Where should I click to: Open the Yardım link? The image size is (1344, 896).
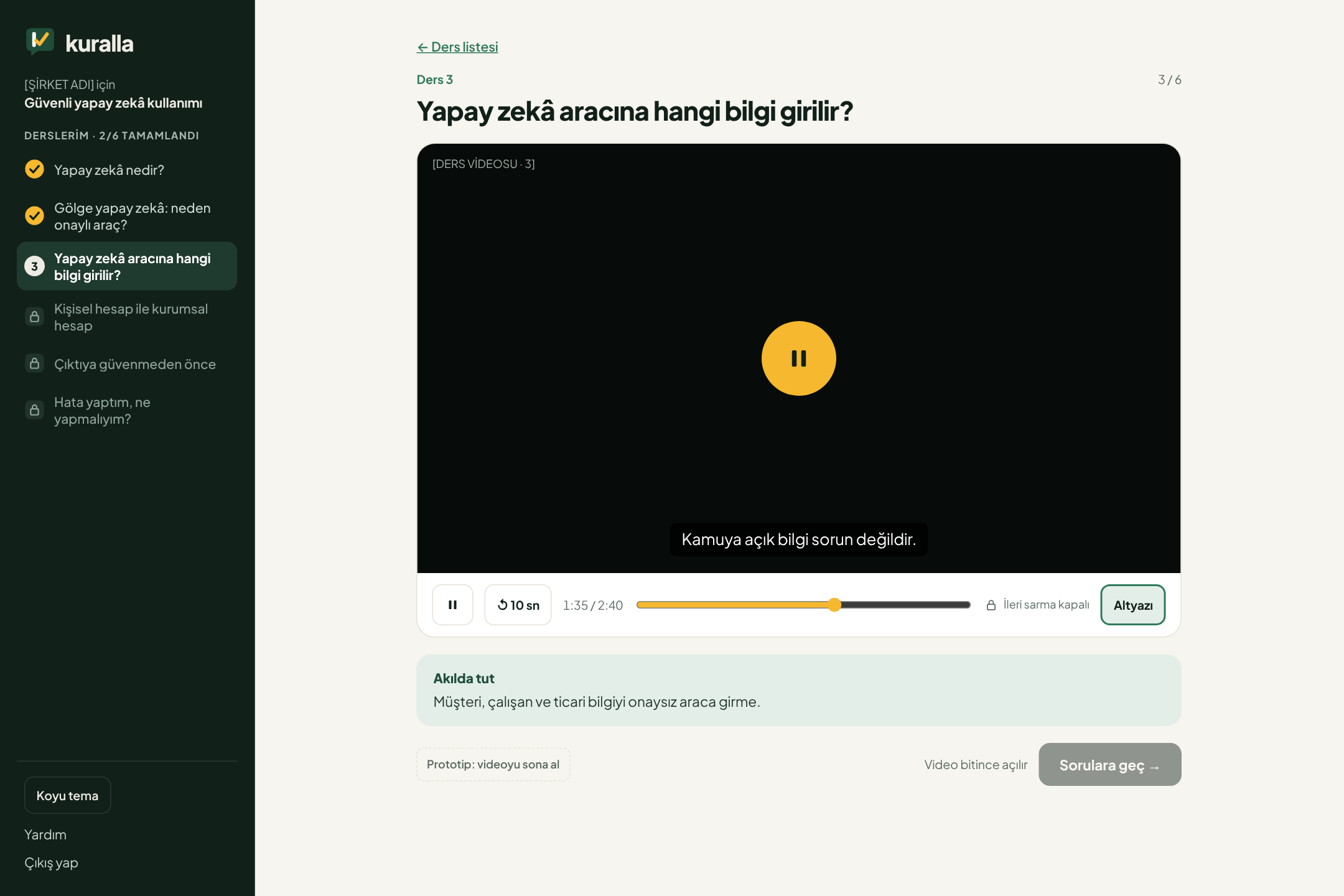(45, 834)
